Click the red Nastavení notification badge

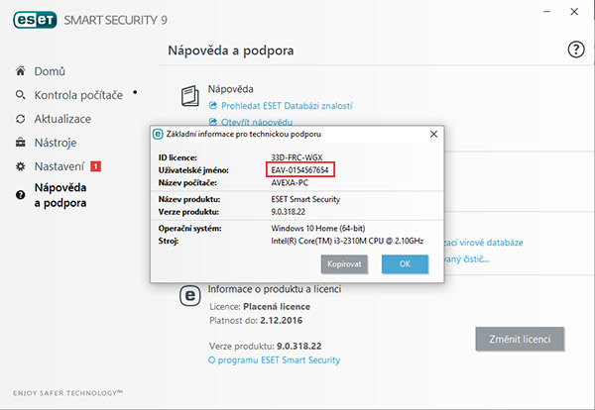click(x=95, y=166)
